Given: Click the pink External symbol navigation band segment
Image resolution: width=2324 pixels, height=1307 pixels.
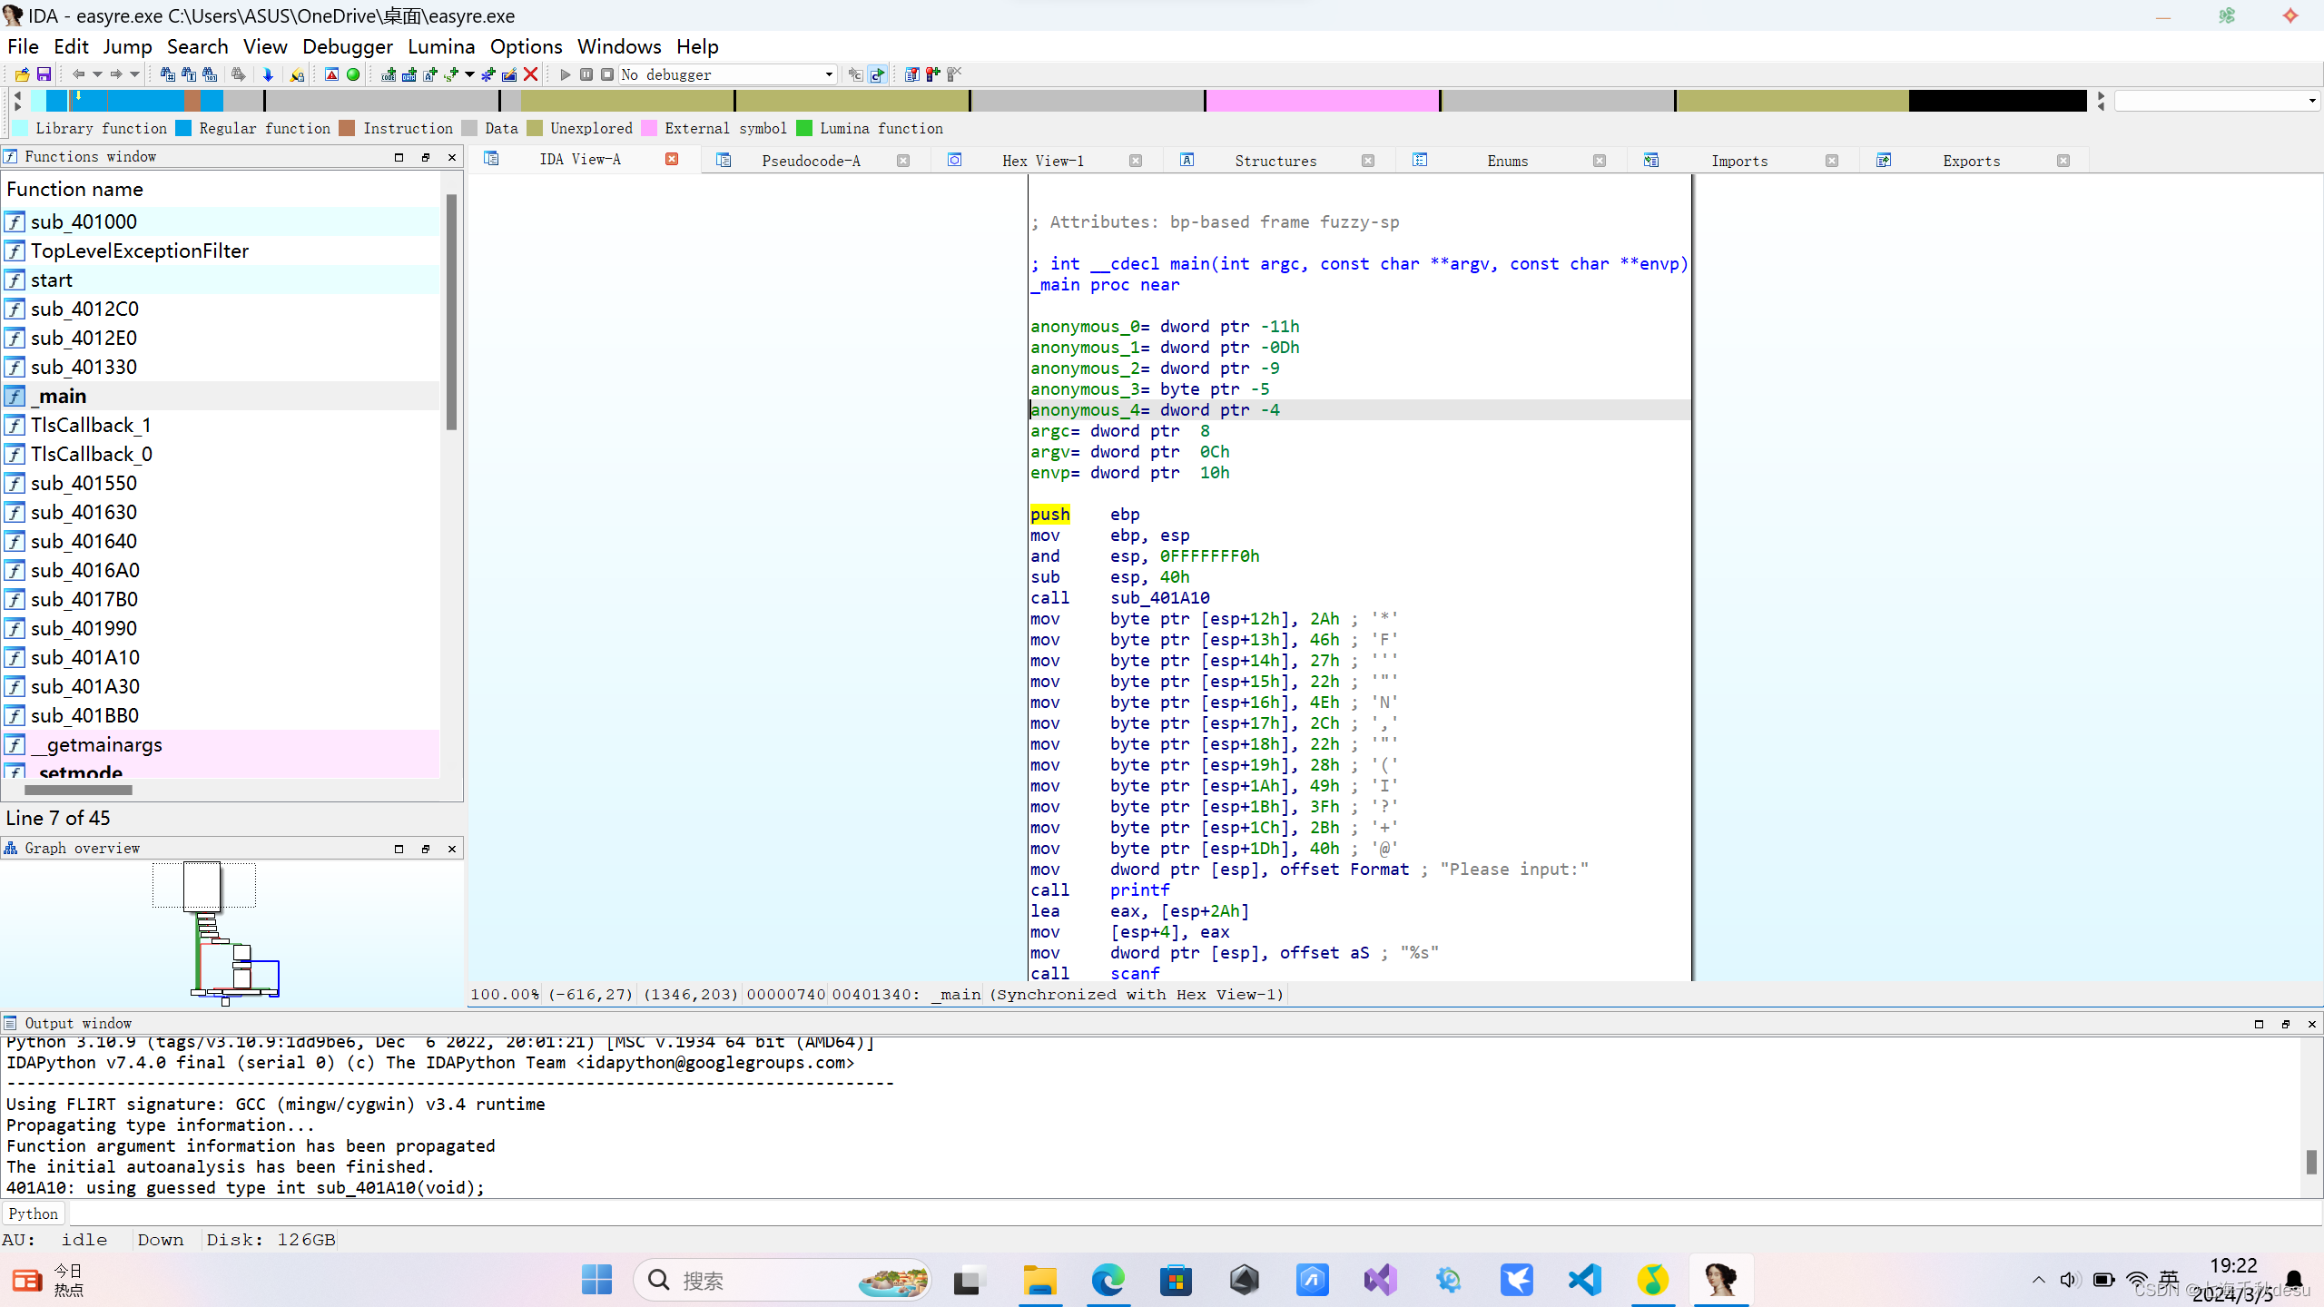Looking at the screenshot, I should click(x=1322, y=101).
